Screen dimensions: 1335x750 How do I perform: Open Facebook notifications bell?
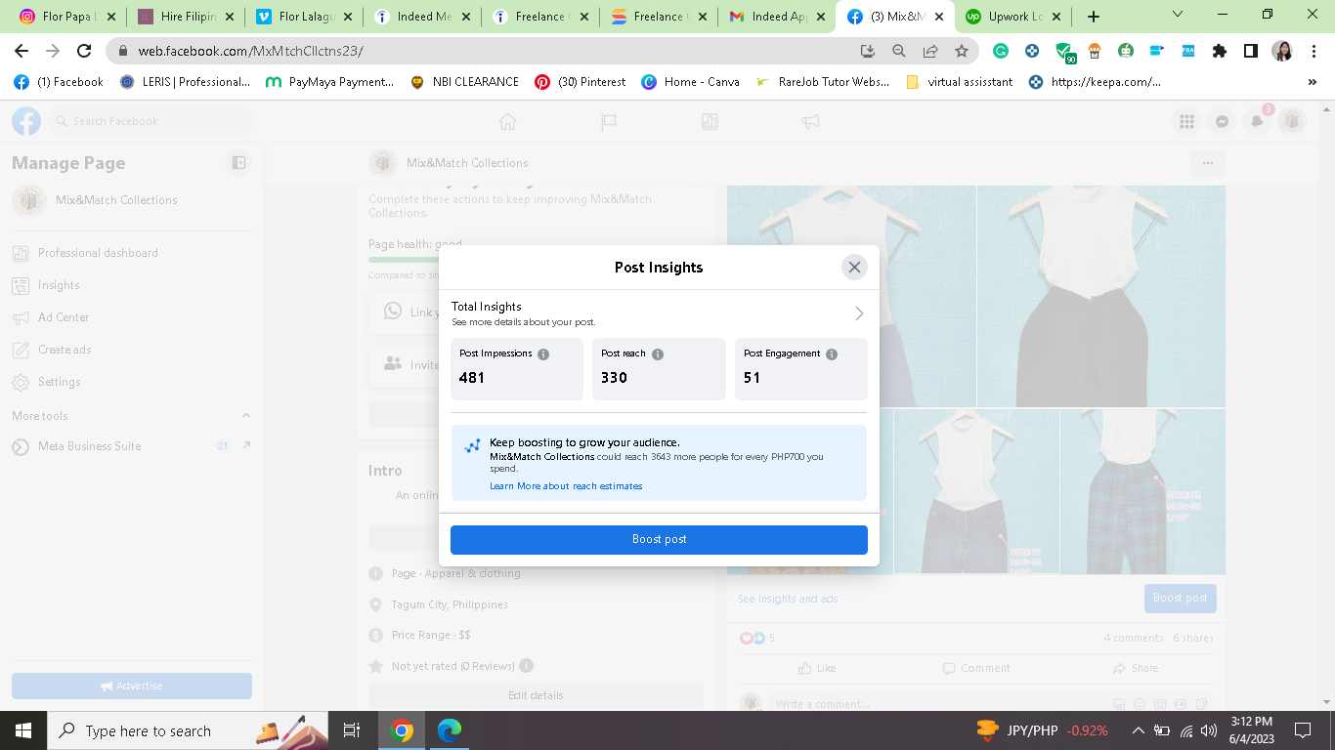(1257, 121)
